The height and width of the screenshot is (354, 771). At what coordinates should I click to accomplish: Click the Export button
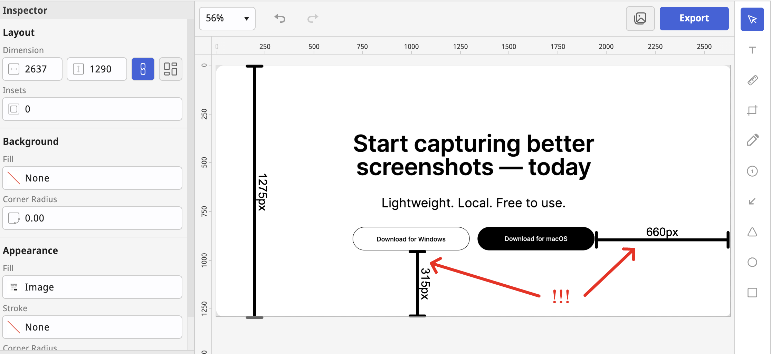tap(694, 18)
